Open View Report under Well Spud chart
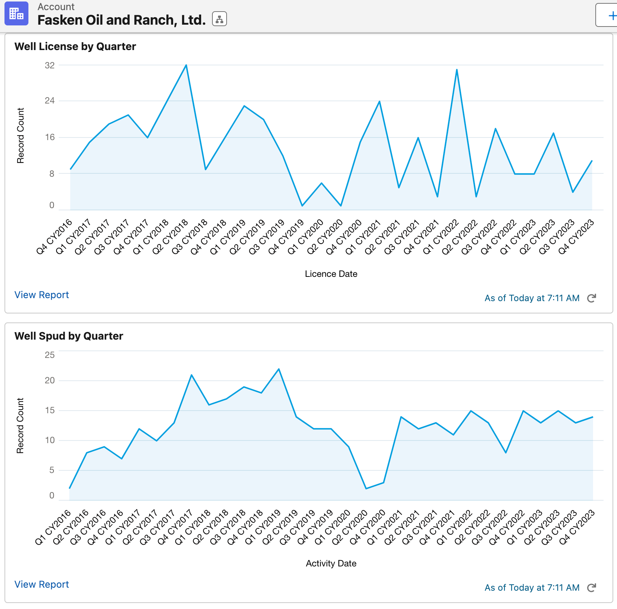The image size is (617, 609). point(41,584)
